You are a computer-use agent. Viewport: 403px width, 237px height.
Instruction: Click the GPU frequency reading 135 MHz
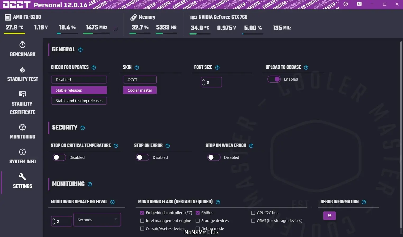[x=282, y=28]
